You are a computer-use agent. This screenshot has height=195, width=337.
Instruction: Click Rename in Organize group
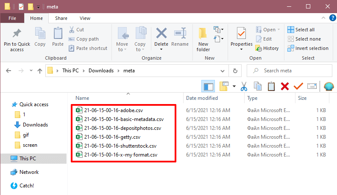tap(180, 37)
